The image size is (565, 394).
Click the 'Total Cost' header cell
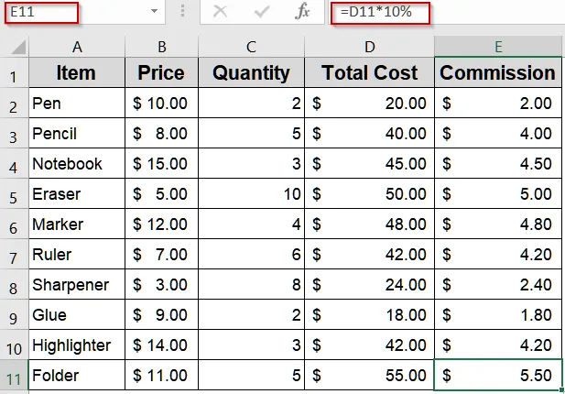pyautogui.click(x=370, y=72)
